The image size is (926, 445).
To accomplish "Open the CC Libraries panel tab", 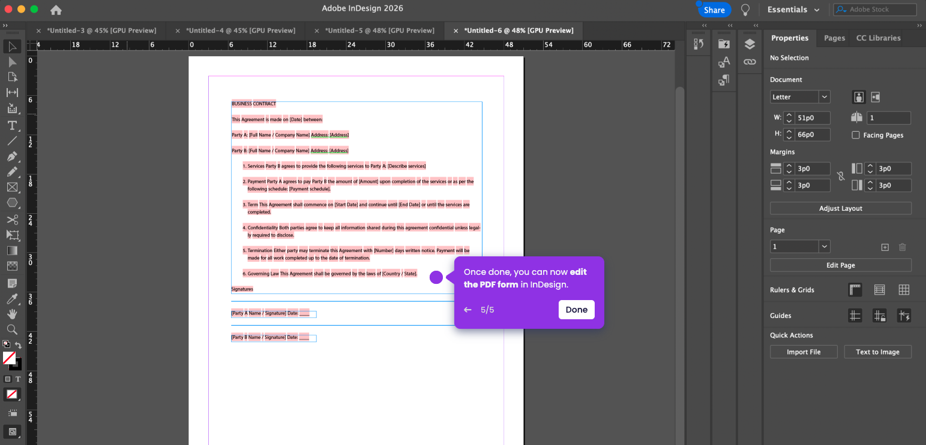I will (x=878, y=38).
